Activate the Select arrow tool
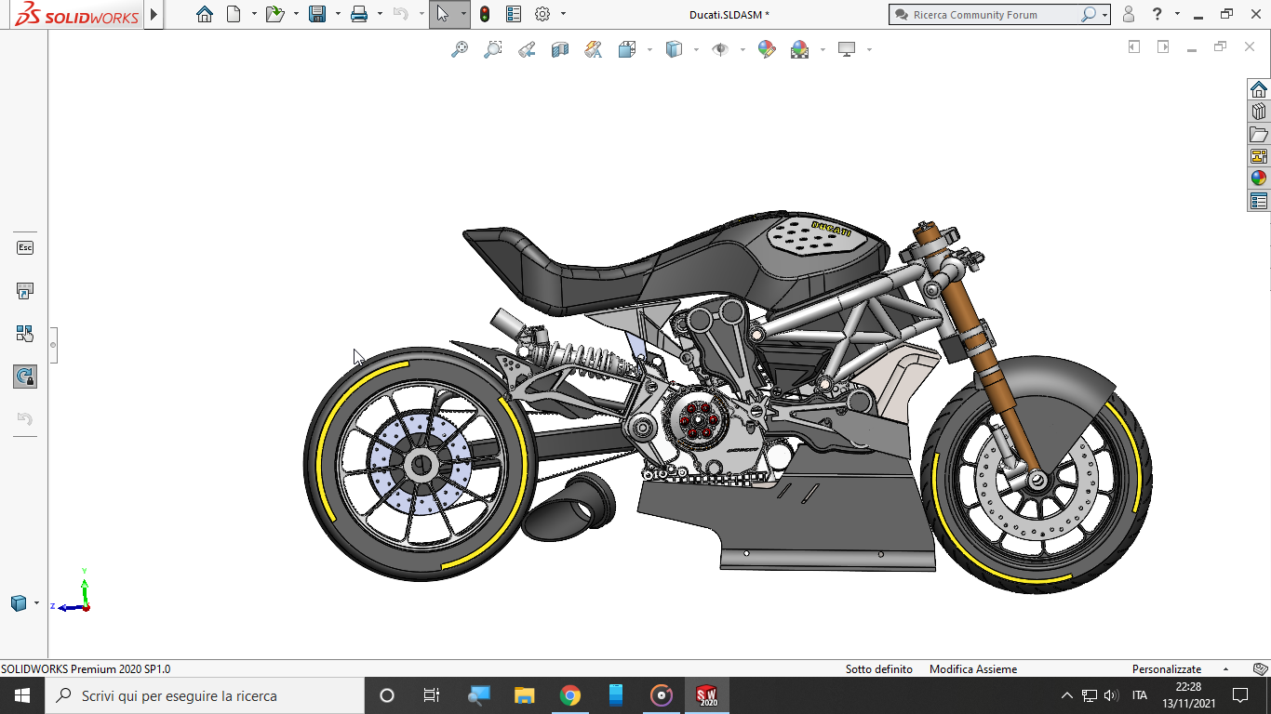This screenshot has height=714, width=1271. coord(443,14)
